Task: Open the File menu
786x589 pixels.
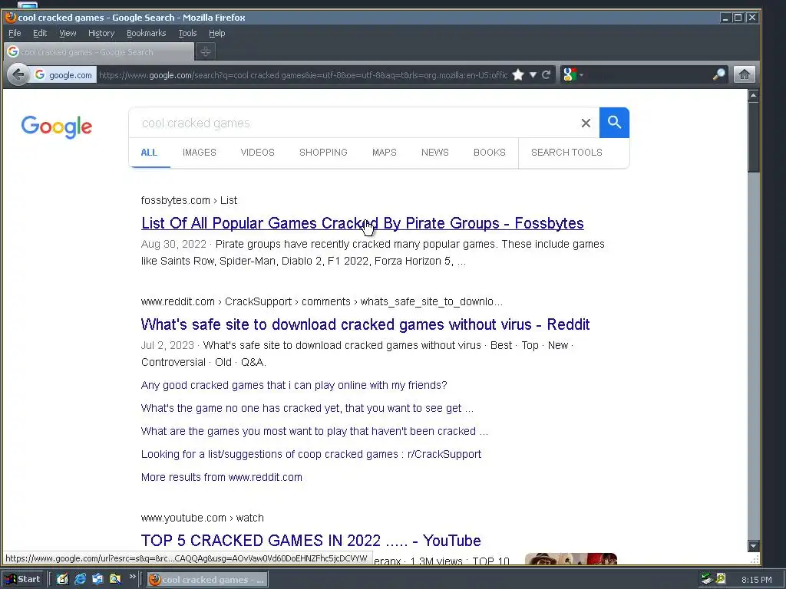Action: [15, 33]
